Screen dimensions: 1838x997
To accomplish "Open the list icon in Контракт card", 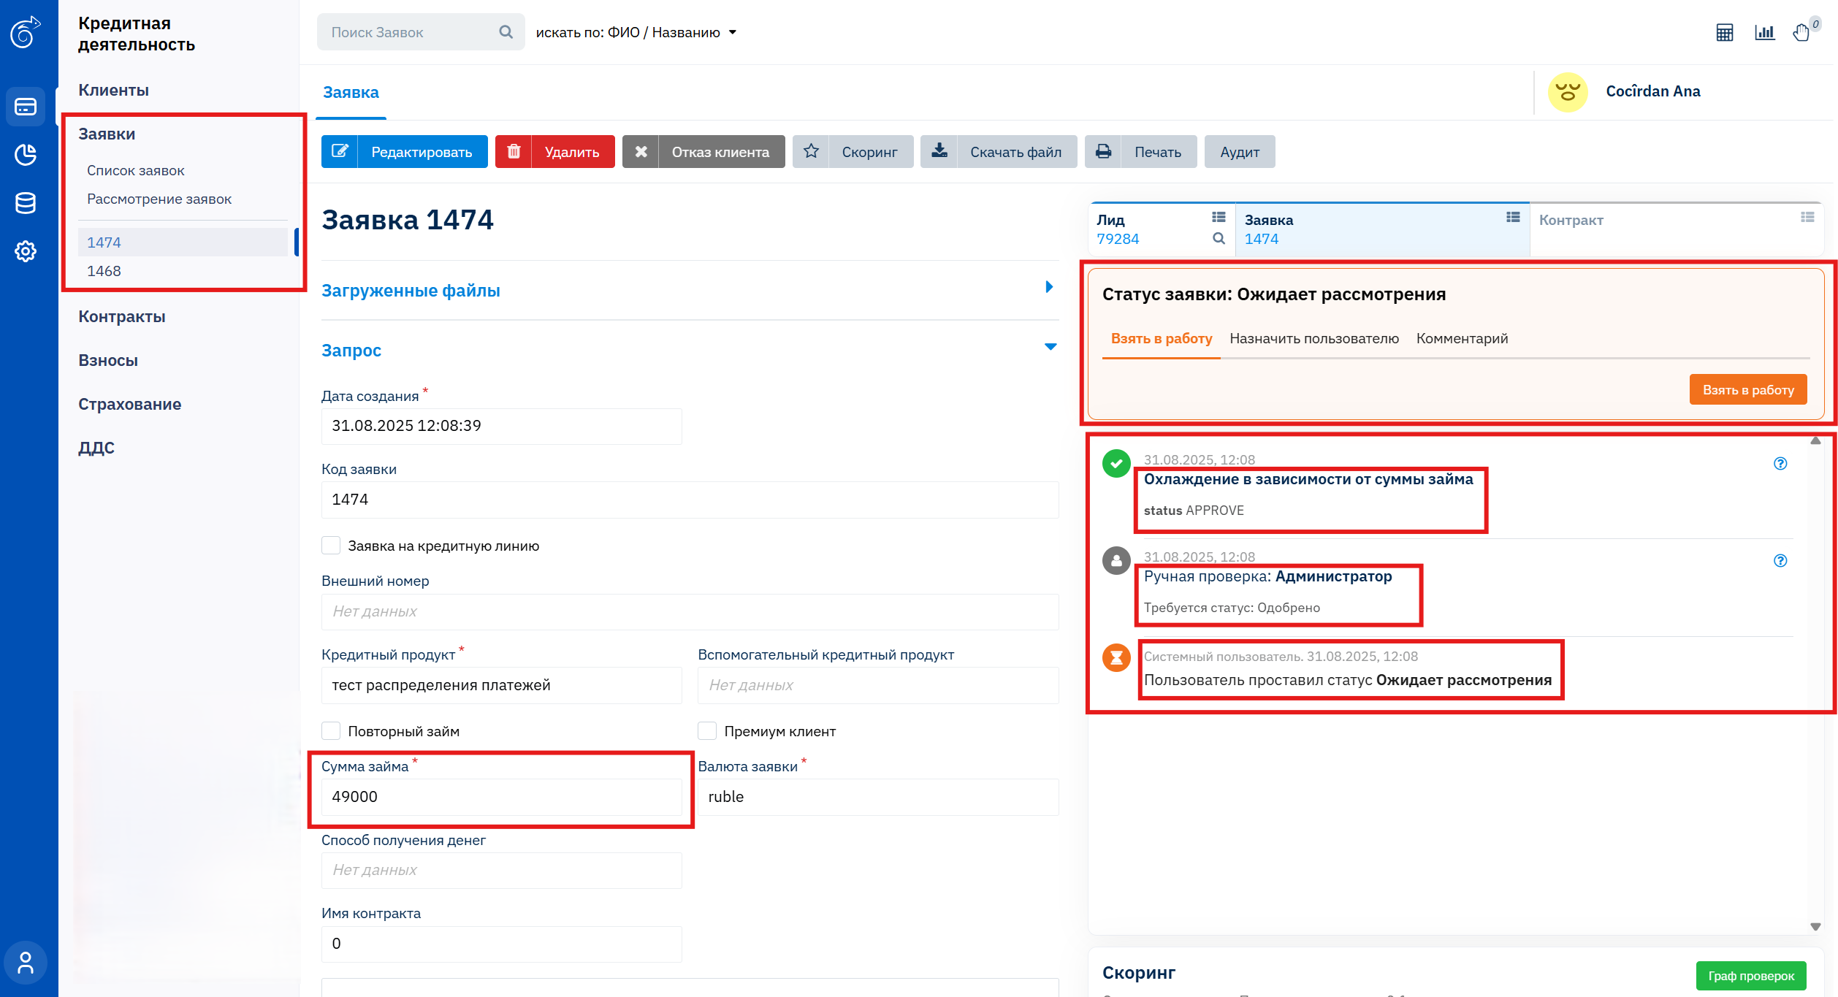I will tap(1807, 217).
